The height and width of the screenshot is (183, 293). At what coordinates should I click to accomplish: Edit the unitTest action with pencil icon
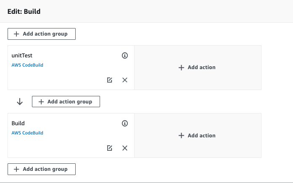pos(110,80)
